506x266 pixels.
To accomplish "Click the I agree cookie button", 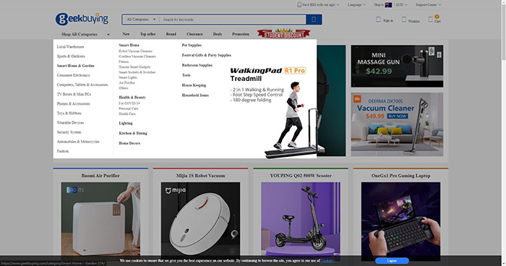I will 392,260.
